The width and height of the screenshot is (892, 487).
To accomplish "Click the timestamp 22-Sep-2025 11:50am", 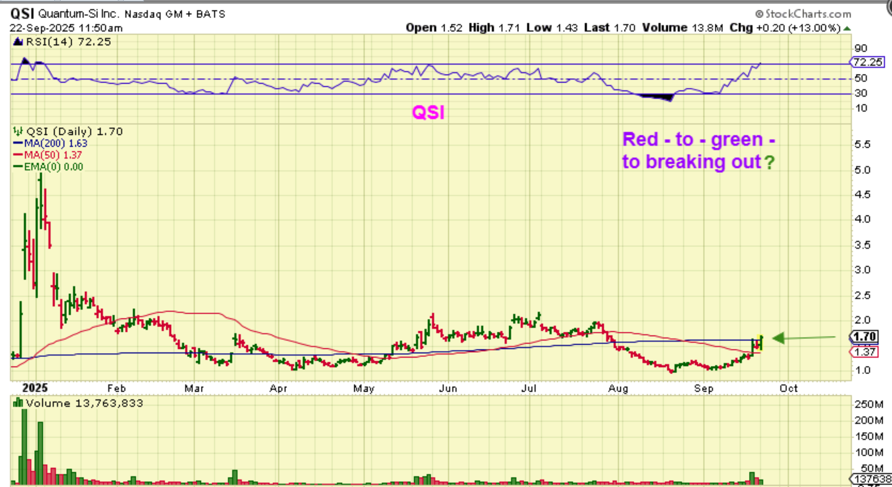I will click(66, 28).
